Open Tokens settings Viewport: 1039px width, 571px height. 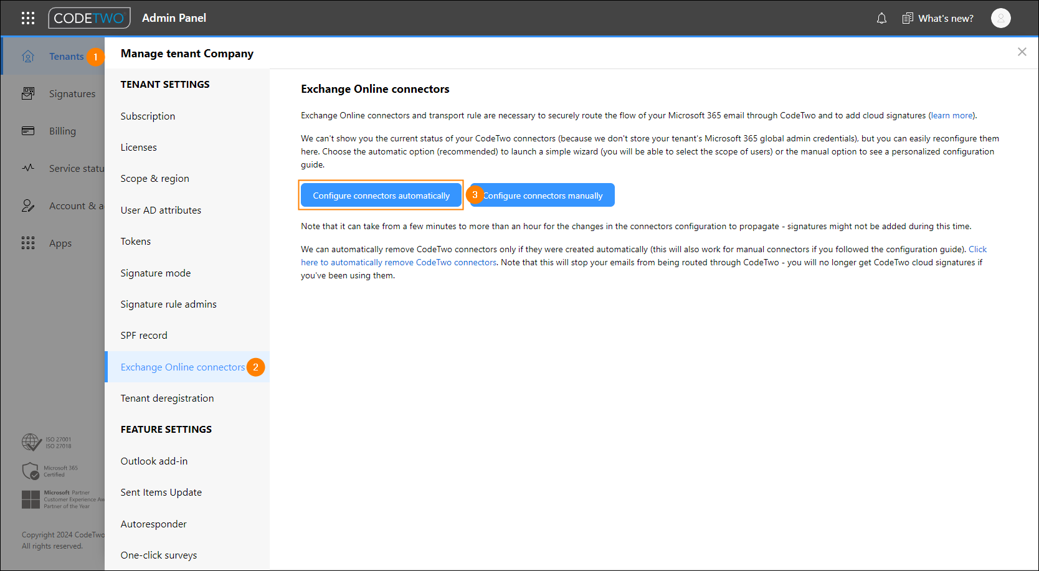click(x=135, y=242)
